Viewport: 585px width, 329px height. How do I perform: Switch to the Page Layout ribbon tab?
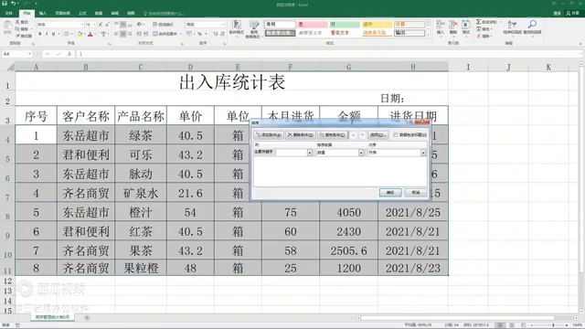point(63,14)
